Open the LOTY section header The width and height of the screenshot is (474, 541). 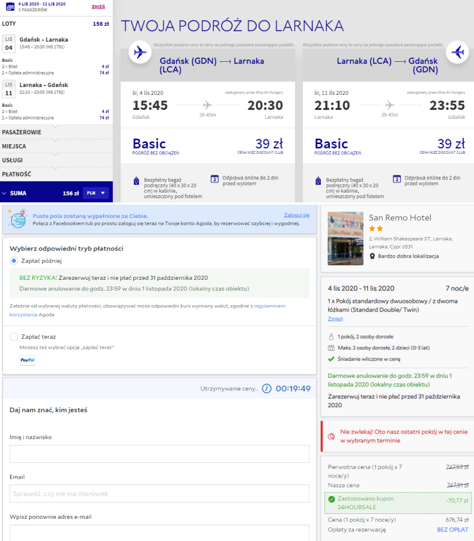pos(56,24)
